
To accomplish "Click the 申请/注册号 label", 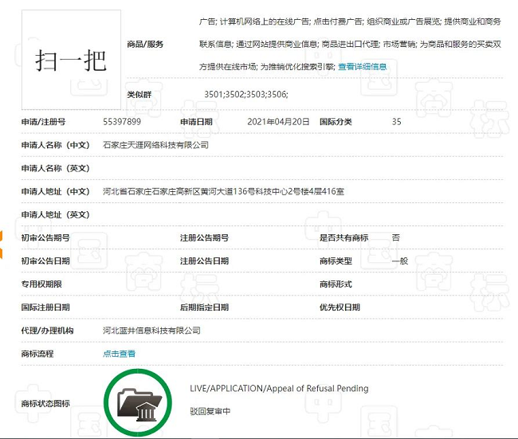I will coord(43,122).
